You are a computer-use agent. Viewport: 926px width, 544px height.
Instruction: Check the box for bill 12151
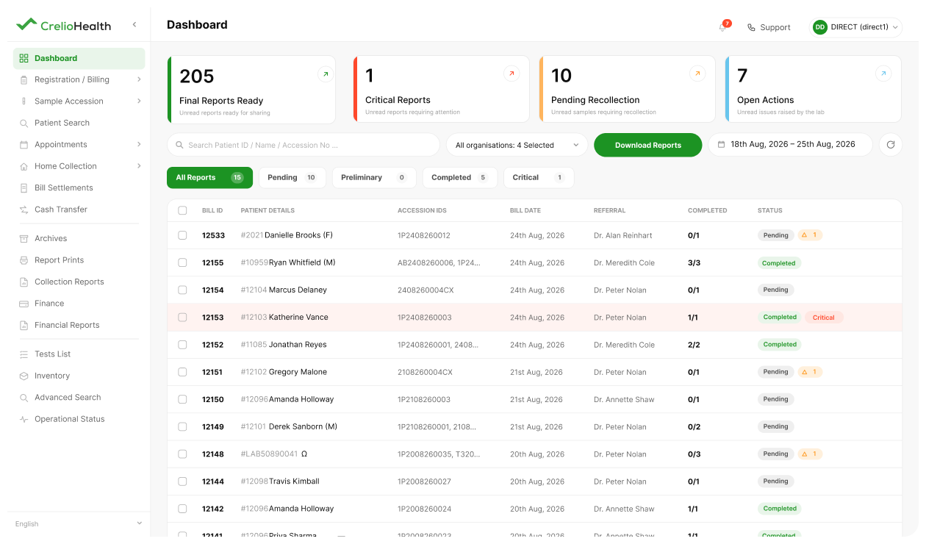click(182, 372)
